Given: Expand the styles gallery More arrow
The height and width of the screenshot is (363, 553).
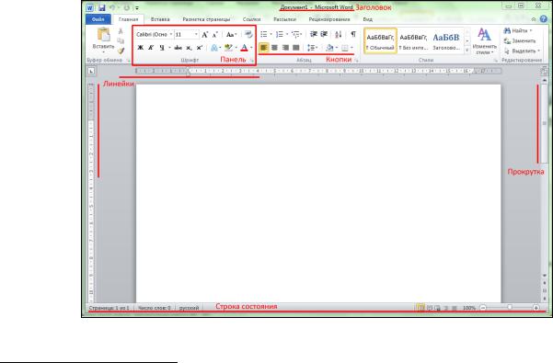Looking at the screenshot, I should coord(467,51).
